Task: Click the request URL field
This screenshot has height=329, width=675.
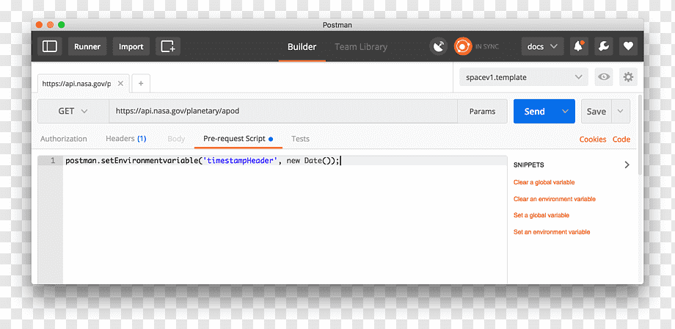Action: (x=282, y=111)
